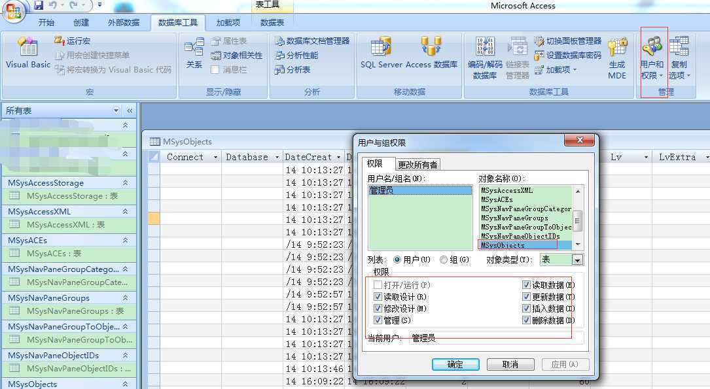
Task: Uncheck 插入数据 permission
Action: tap(526, 309)
